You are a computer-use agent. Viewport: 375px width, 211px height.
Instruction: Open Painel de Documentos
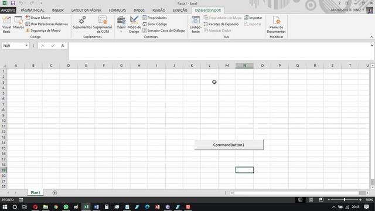(x=276, y=25)
